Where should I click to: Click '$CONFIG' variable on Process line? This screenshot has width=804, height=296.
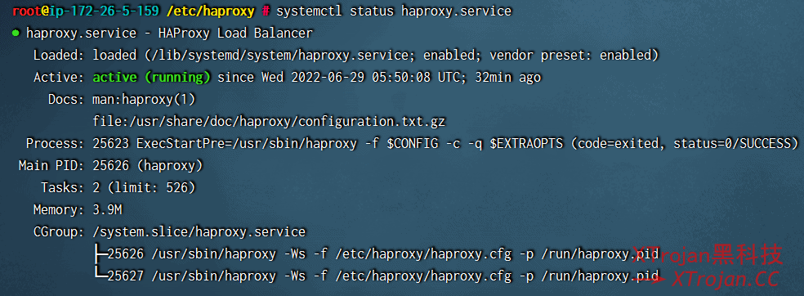click(413, 144)
